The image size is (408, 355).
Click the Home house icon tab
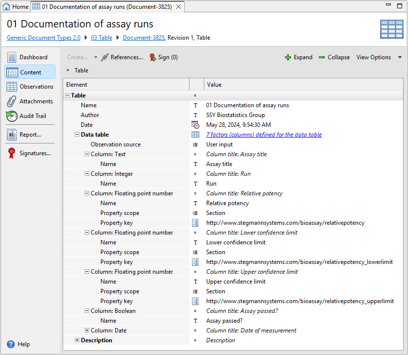(x=6, y=6)
